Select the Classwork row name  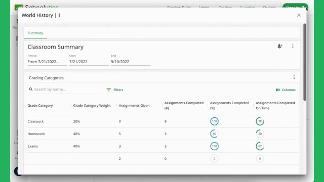[x=35, y=121]
